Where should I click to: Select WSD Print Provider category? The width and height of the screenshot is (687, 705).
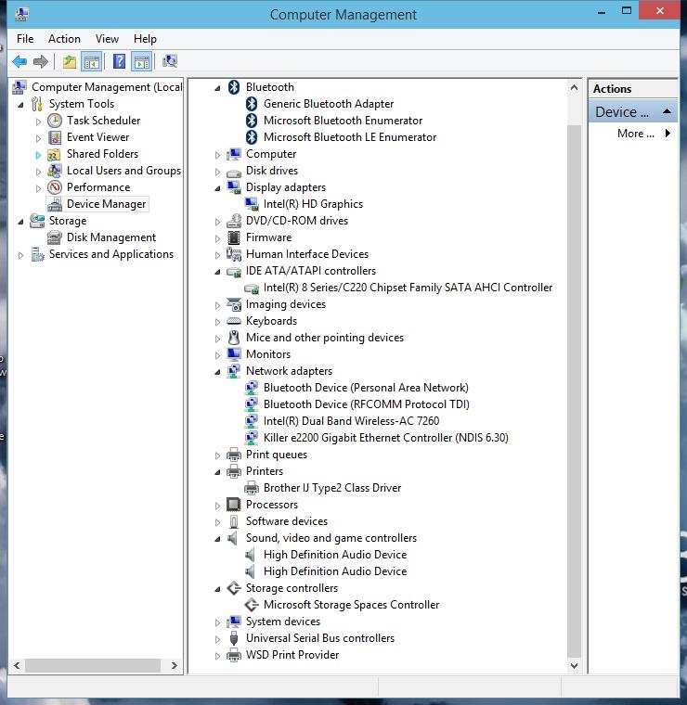(292, 655)
